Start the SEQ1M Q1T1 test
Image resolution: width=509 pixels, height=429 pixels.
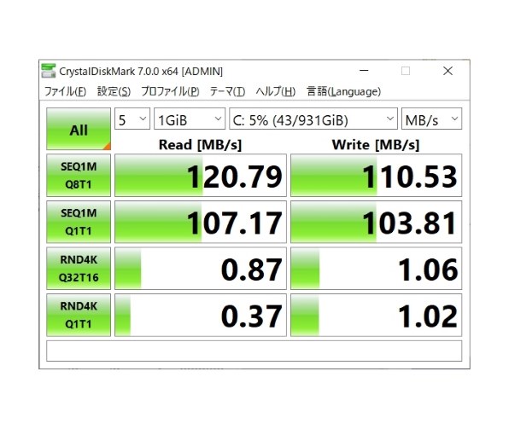tap(79, 222)
